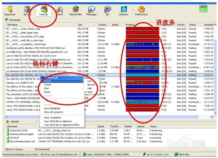Viewport: 218px width, 158px height.
Task: Click the Silent-Bob server icon in status bar
Action: [x=176, y=154]
